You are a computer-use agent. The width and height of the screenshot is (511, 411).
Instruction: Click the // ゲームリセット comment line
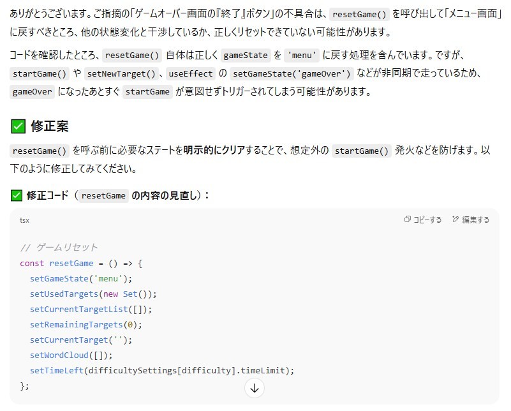(x=59, y=248)
